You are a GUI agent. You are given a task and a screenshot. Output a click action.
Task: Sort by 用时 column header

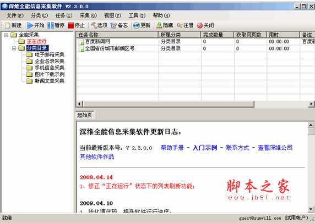(283, 35)
